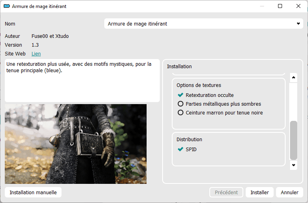
Task: Select Ceinture marron pour tenue noire
Action: point(181,113)
